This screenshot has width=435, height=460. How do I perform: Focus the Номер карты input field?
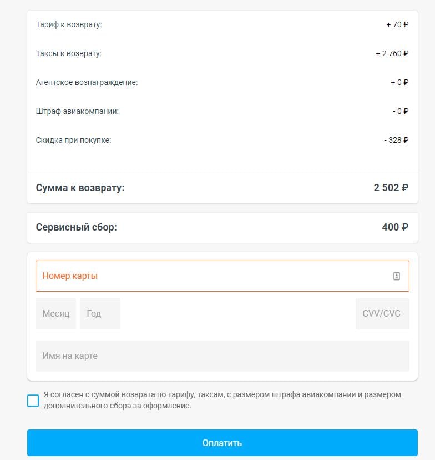[x=222, y=276]
